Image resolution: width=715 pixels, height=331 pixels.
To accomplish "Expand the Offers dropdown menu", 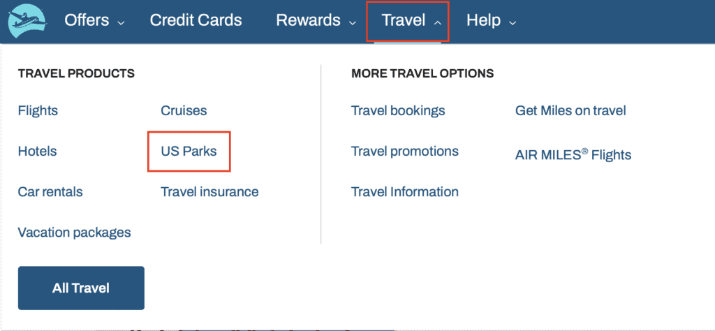I will (x=94, y=21).
